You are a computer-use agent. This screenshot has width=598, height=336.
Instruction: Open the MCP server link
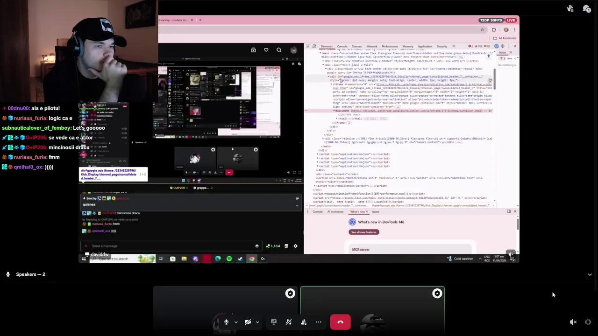click(361, 249)
